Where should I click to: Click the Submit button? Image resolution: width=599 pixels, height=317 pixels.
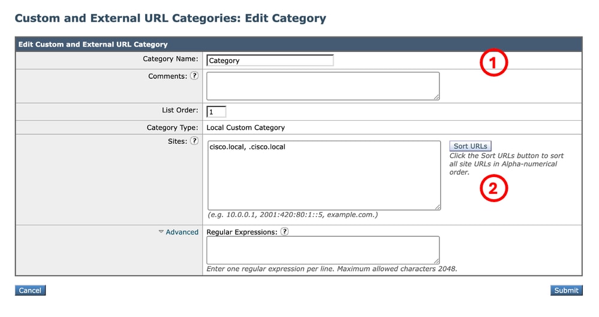(567, 290)
